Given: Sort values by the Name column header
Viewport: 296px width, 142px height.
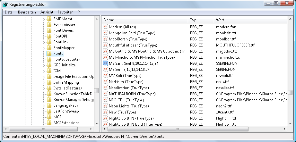Looking at the screenshot, I should (144, 20).
